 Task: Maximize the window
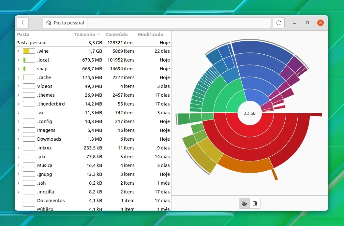click(x=307, y=23)
